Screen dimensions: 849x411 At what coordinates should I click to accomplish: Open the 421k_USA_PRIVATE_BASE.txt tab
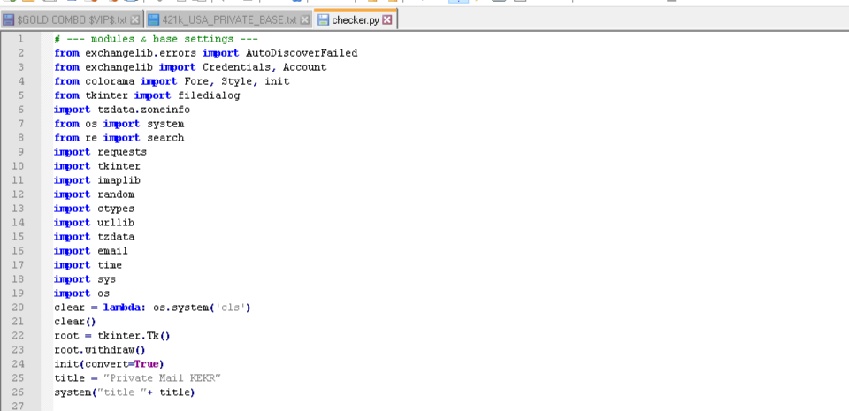point(229,19)
